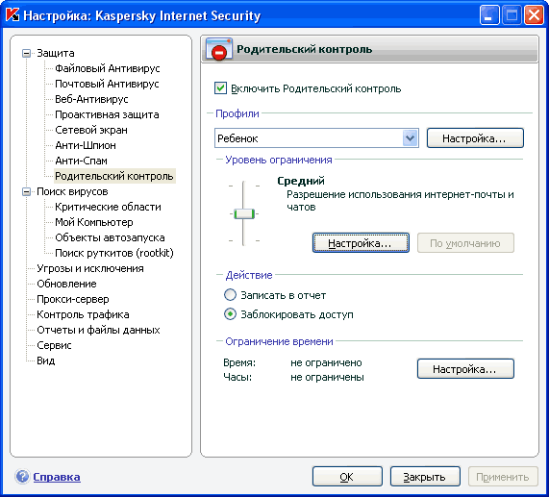
Task: Uncheck Включить Родительский контроль checkbox
Action: 220,88
